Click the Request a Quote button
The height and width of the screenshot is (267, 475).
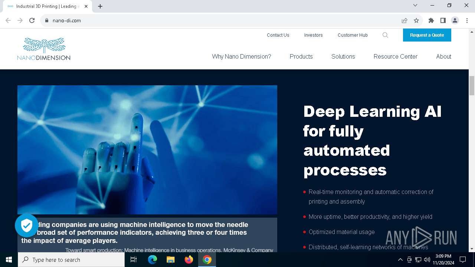tap(427, 35)
